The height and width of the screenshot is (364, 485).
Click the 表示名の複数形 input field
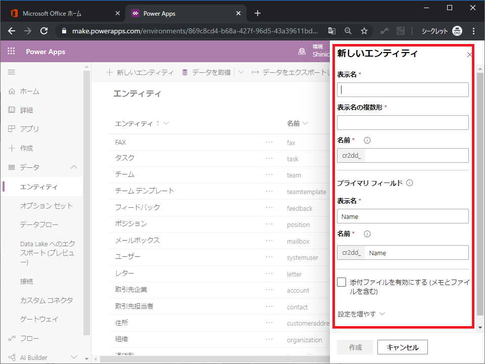coord(403,123)
